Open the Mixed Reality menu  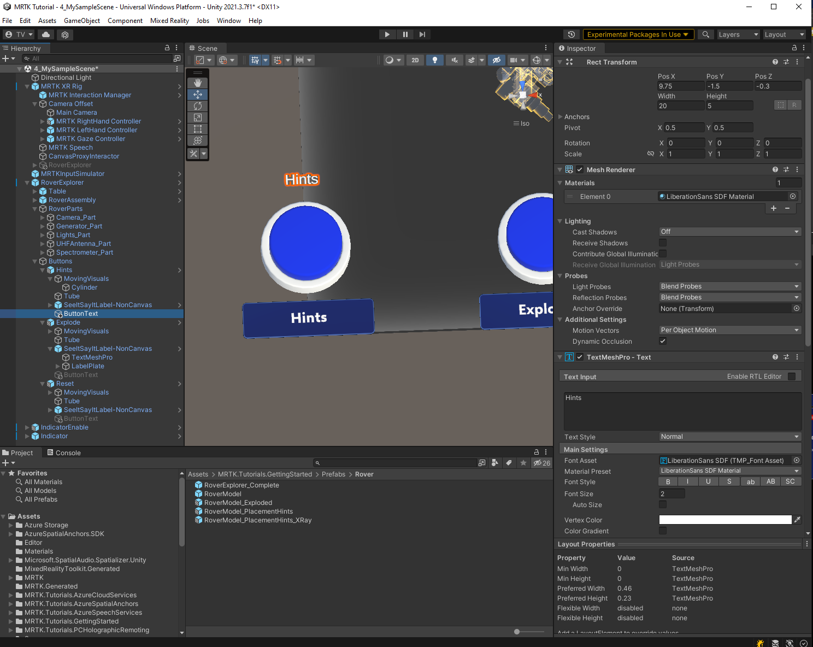point(169,21)
